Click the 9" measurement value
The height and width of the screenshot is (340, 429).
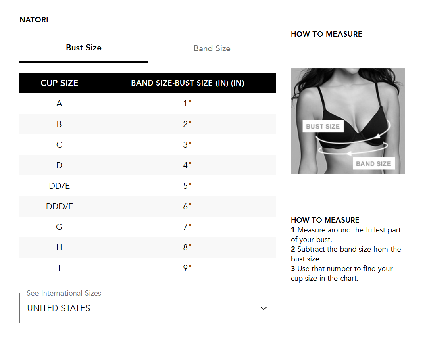187,268
